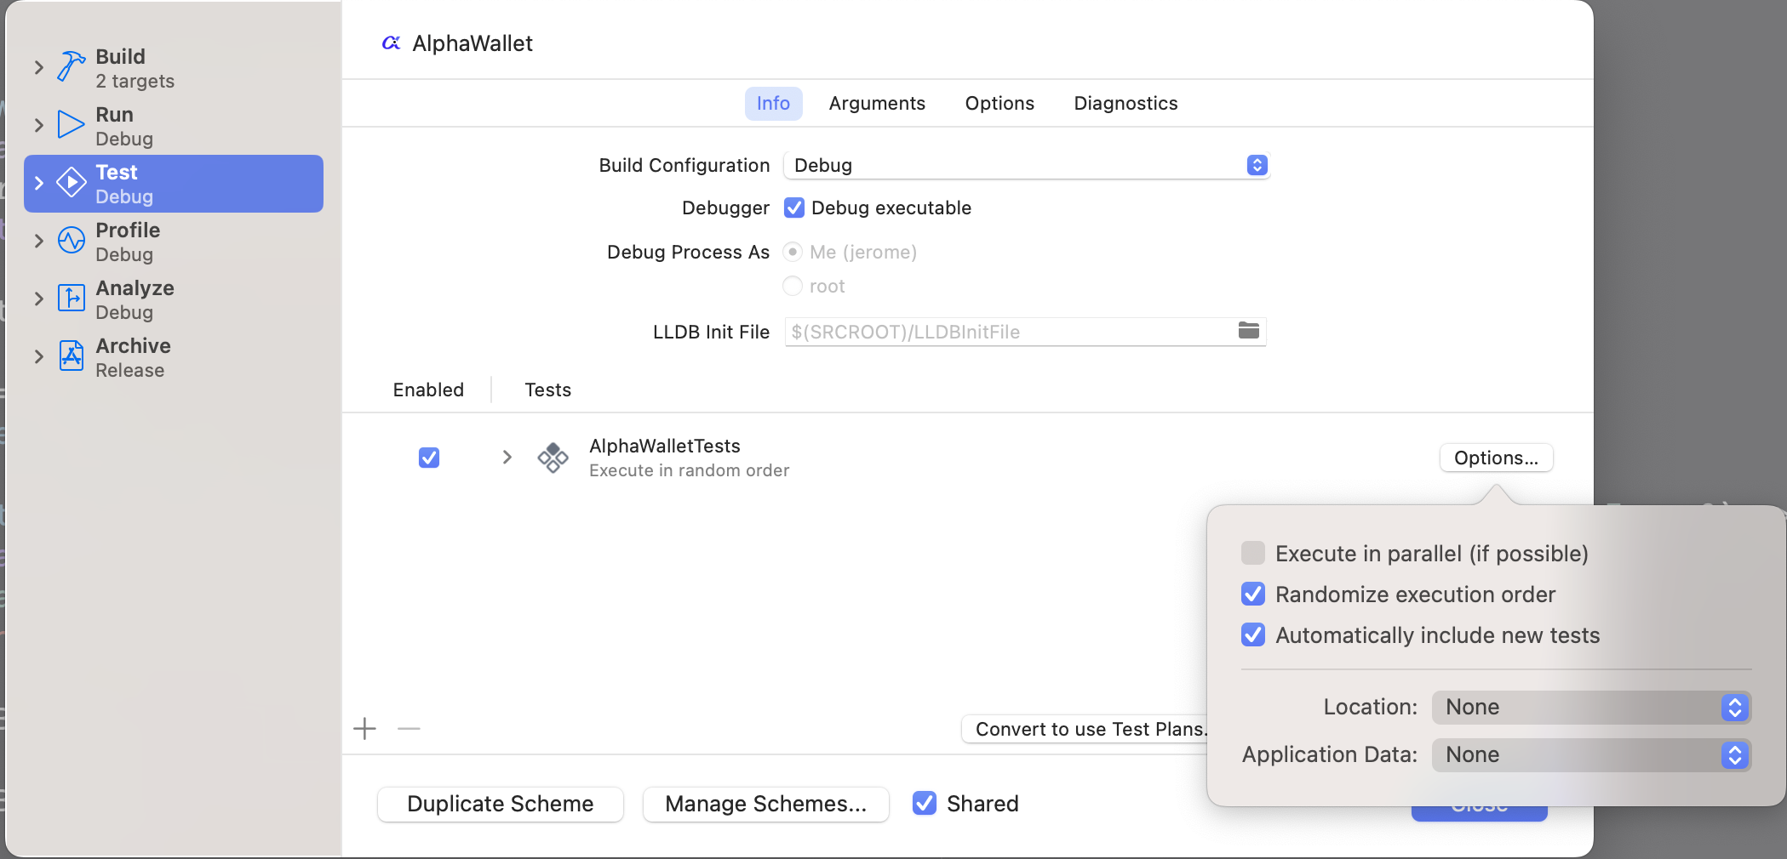
Task: Select the AlphaWalletTests row name
Action: tap(665, 446)
